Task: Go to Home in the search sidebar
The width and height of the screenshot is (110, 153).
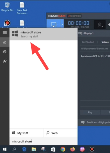Action: 5,42
